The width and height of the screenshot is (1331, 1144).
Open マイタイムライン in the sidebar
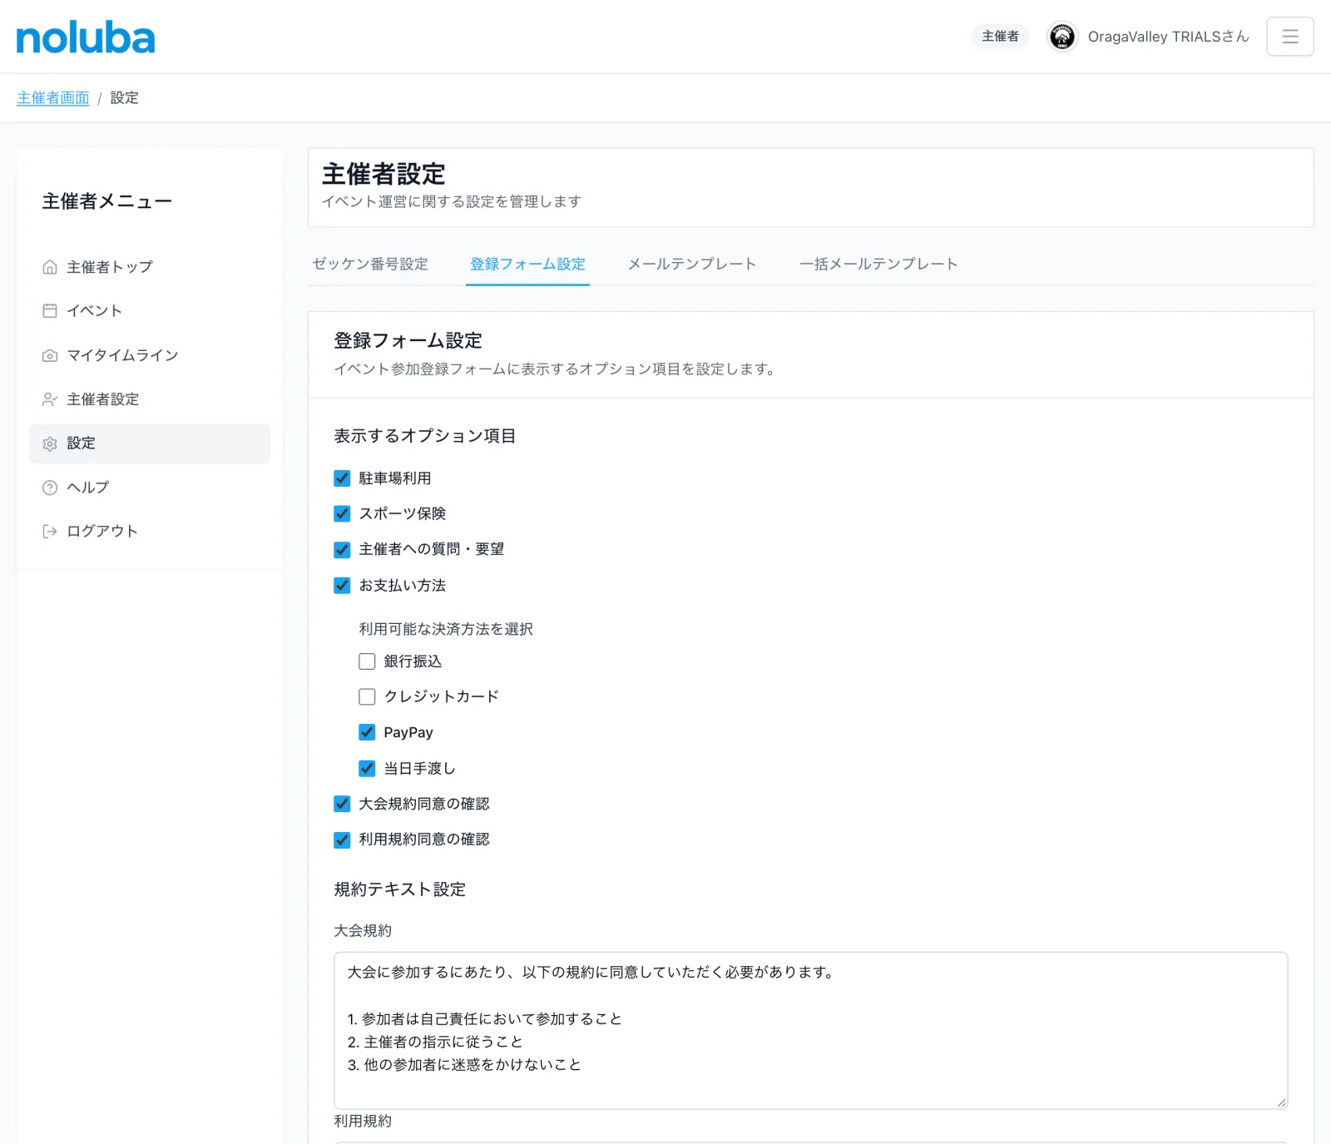coord(150,355)
